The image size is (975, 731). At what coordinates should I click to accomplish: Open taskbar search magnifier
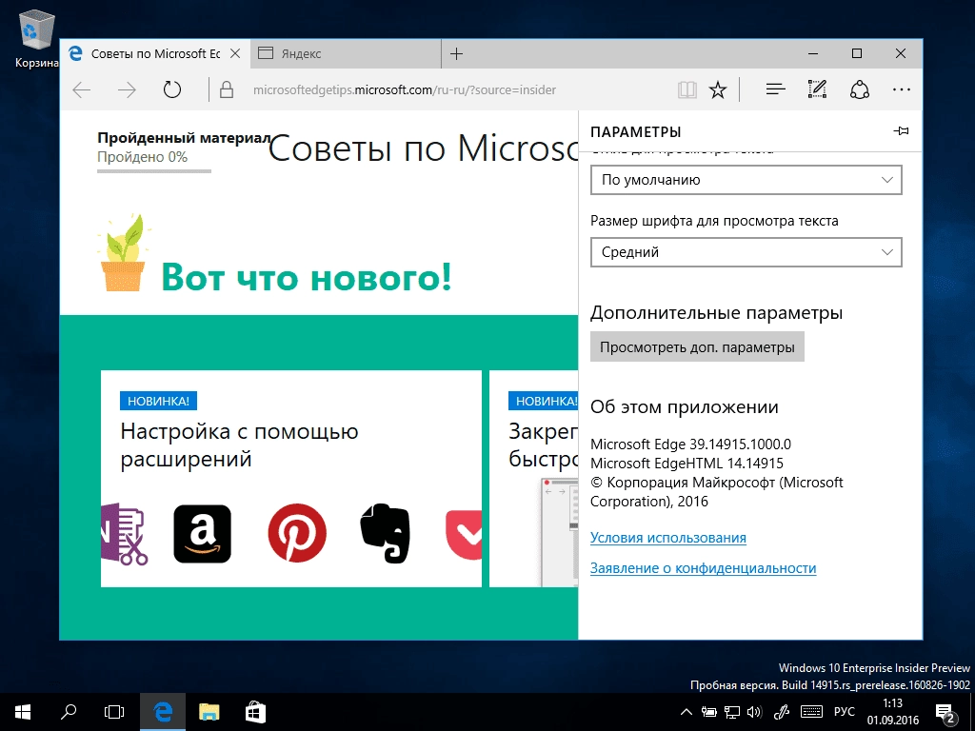69,712
